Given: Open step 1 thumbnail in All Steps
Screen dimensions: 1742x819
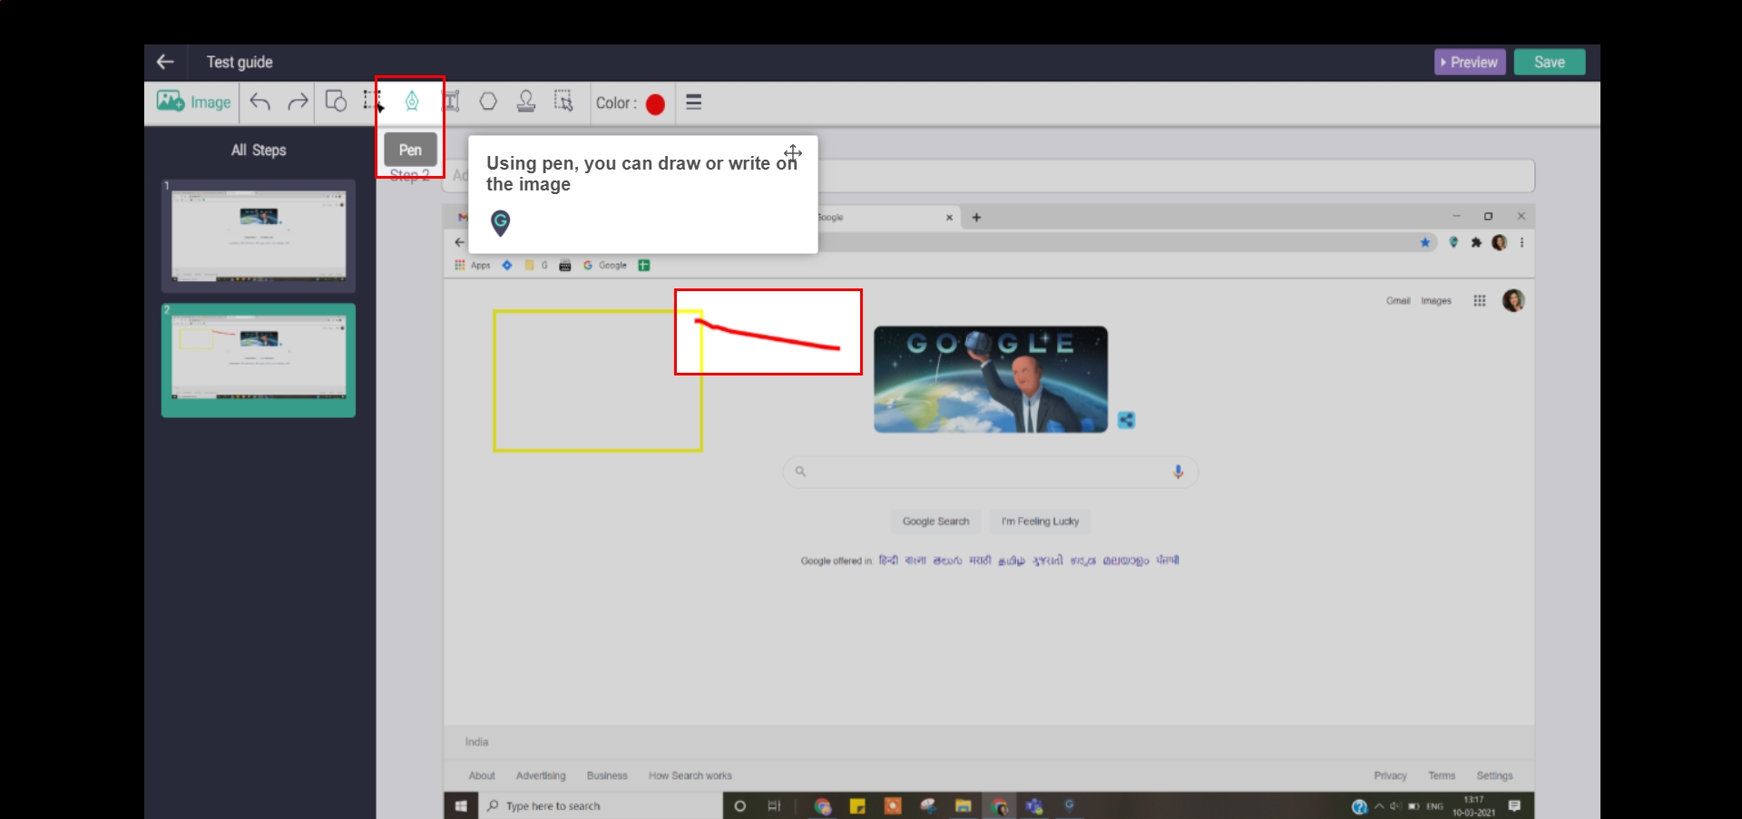Looking at the screenshot, I should tap(259, 236).
